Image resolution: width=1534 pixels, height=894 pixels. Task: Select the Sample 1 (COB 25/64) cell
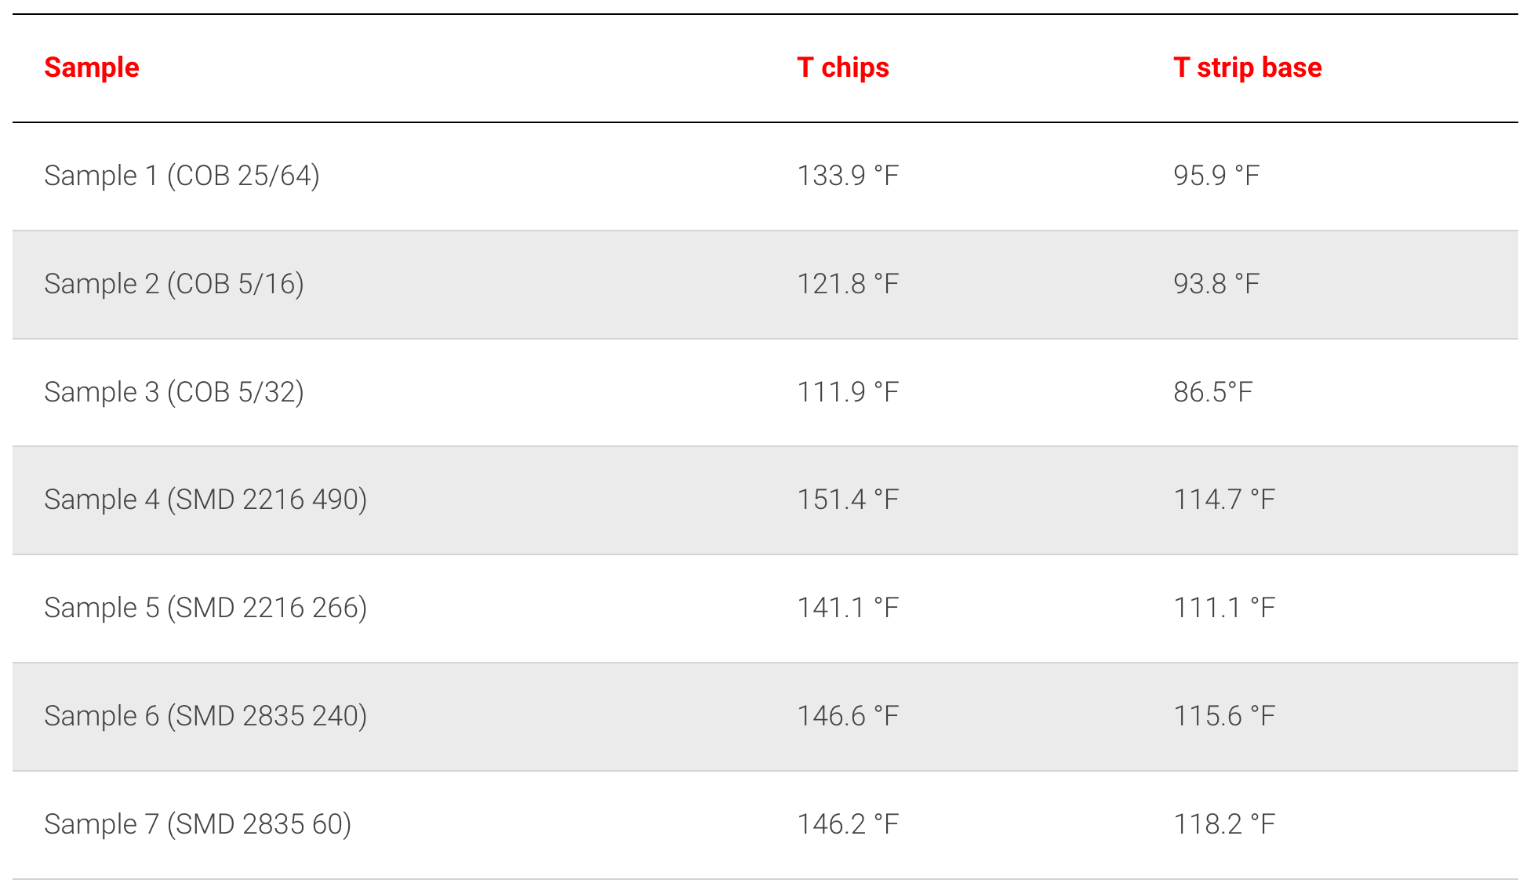point(182,176)
